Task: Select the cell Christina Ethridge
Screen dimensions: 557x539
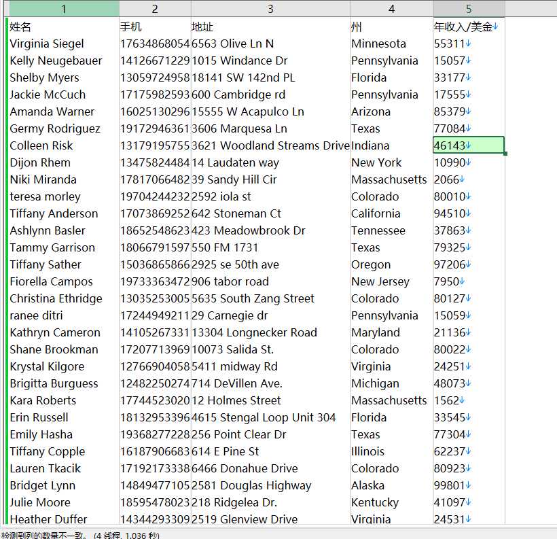Action: [63, 298]
